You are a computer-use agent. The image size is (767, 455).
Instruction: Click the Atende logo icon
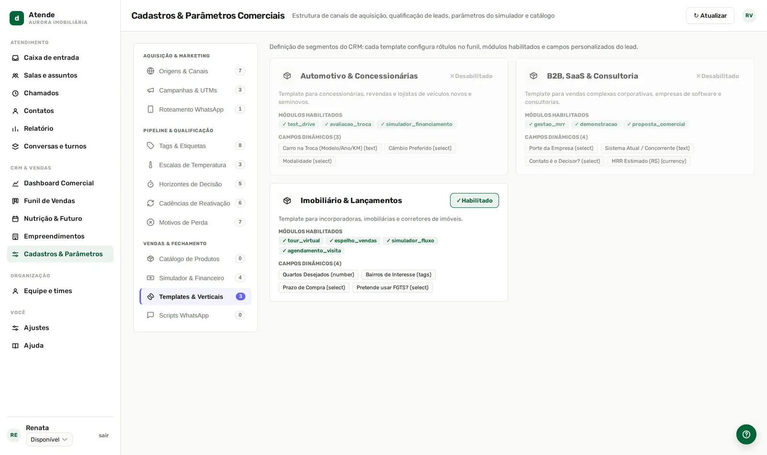point(17,18)
